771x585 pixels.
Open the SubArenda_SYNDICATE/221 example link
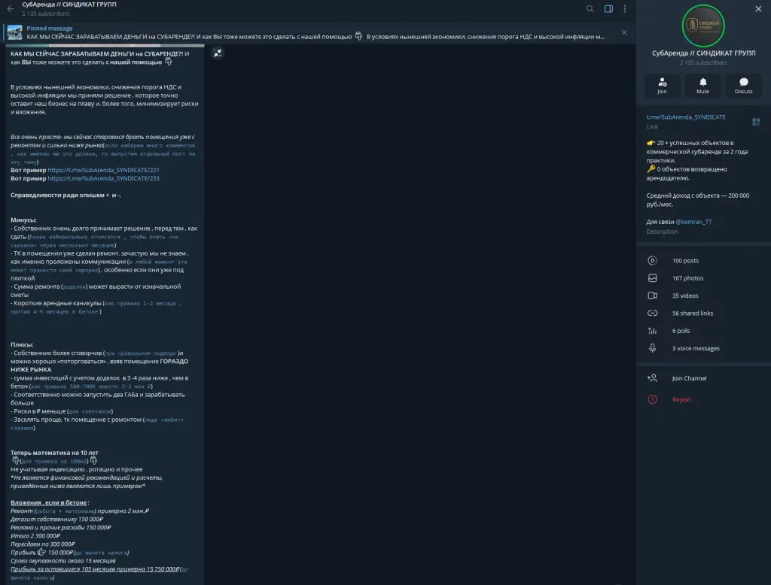coord(103,170)
